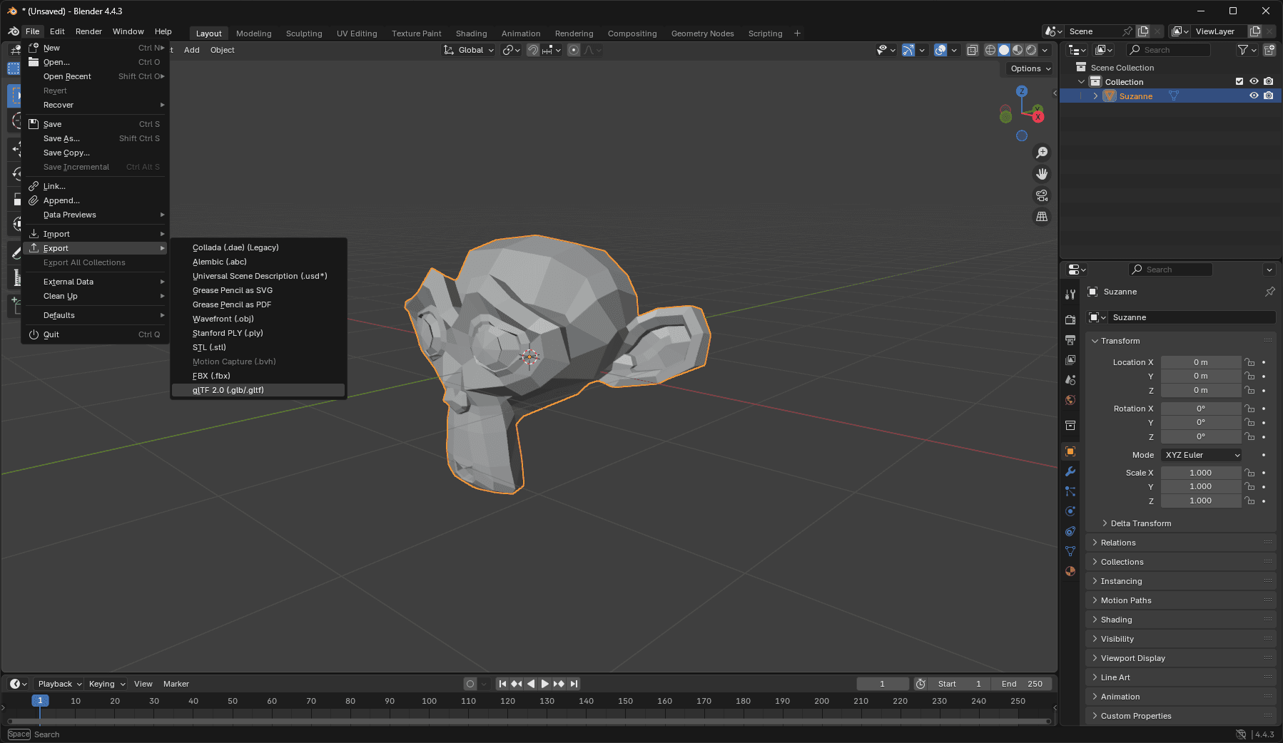Open rotation Mode XYZ Euler dropdown
The width and height of the screenshot is (1283, 743).
point(1202,455)
